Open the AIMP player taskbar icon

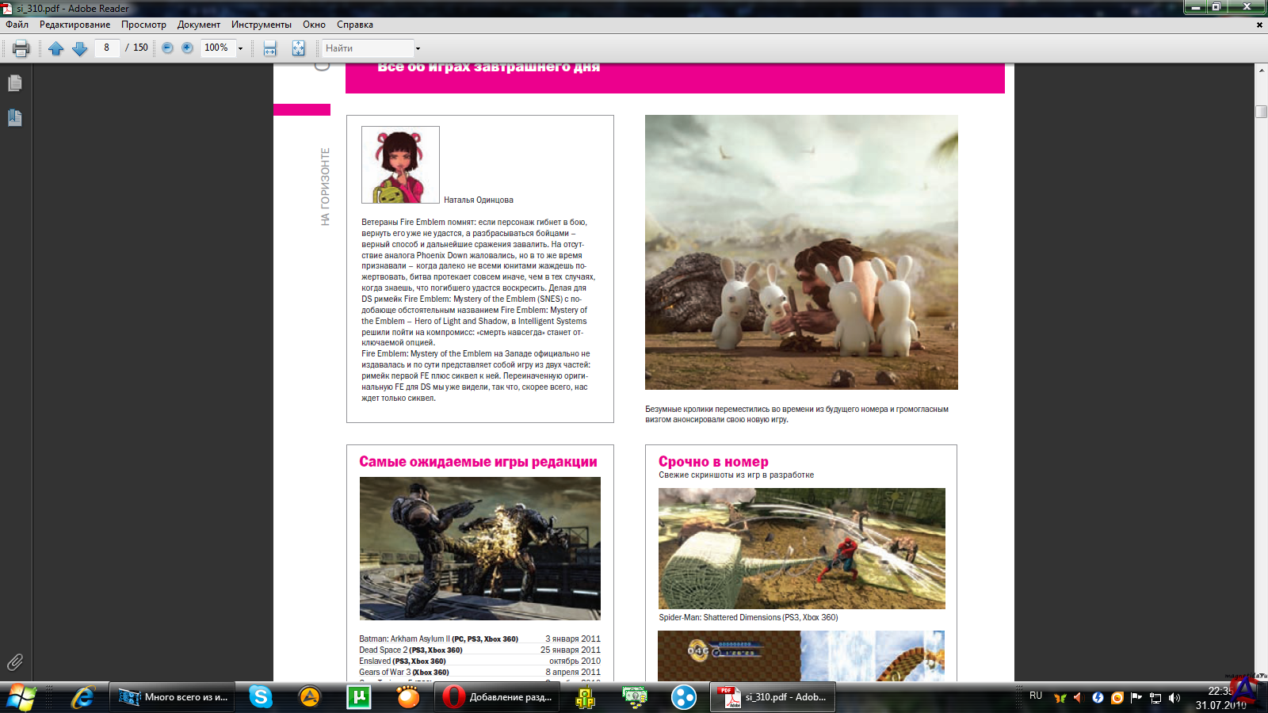(310, 697)
